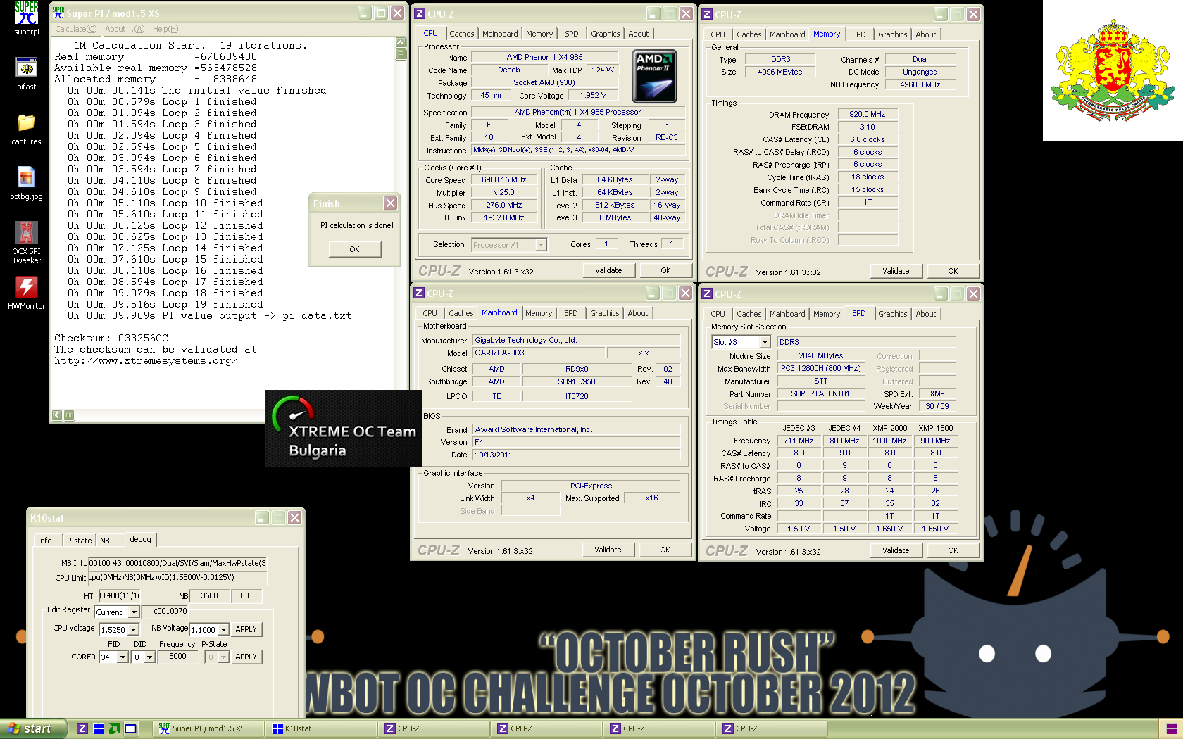The height and width of the screenshot is (739, 1183).
Task: Launch K10stat blue grid quick launch icon
Action: click(x=99, y=728)
